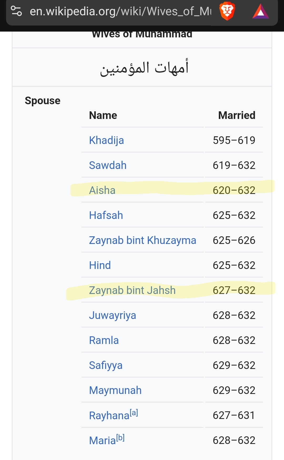Go to Zaynab bint Khuzayma page
This screenshot has height=460, width=284.
142,240
